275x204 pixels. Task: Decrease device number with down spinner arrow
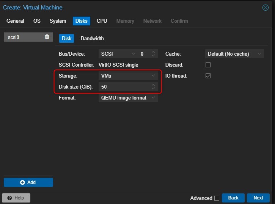click(153, 56)
